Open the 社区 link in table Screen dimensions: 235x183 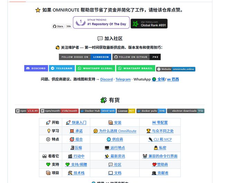coord(115,165)
